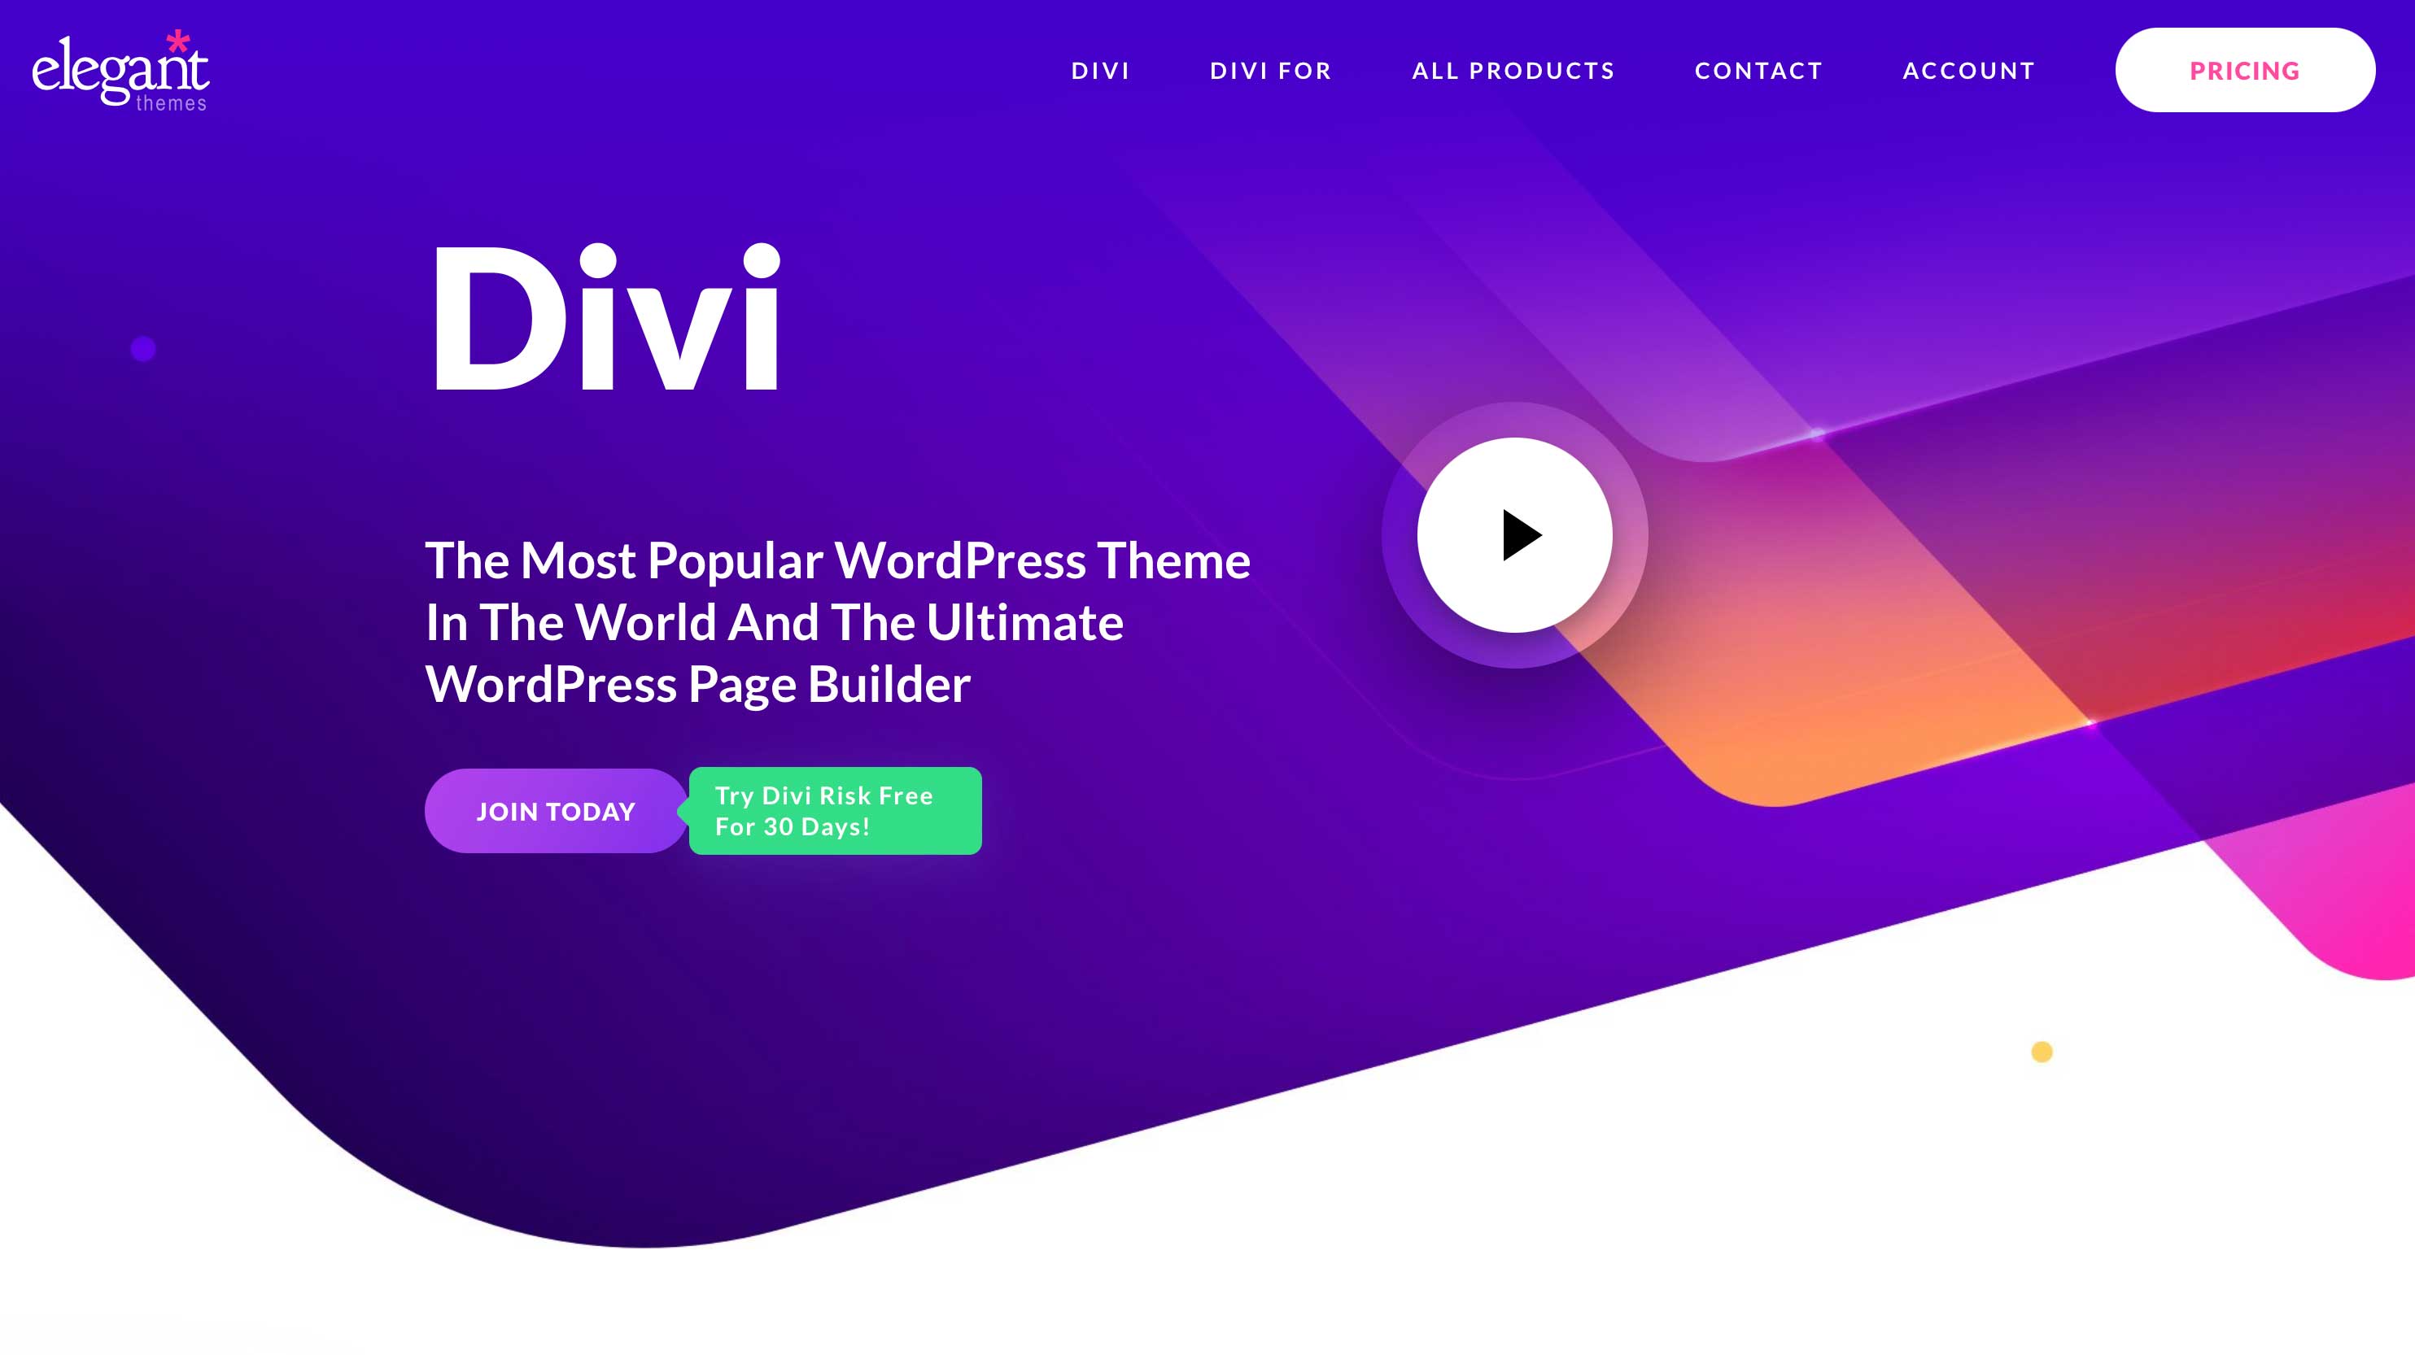This screenshot has width=2415, height=1355.
Task: Click the PRICING button in navbar
Action: (x=2244, y=70)
